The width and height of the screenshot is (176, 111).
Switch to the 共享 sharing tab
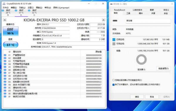point(153,13)
